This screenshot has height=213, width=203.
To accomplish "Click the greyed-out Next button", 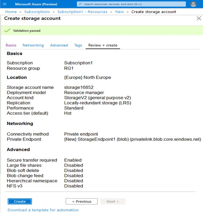I will pos(113,202).
